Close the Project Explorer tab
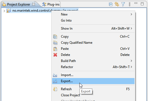 (x=34, y=4)
